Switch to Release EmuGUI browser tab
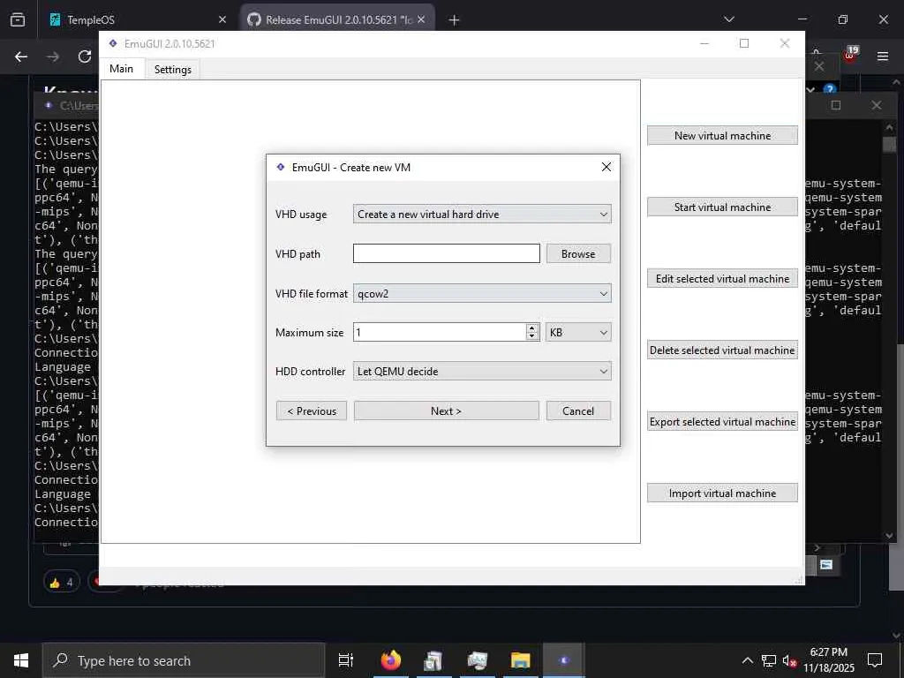 tap(338, 19)
